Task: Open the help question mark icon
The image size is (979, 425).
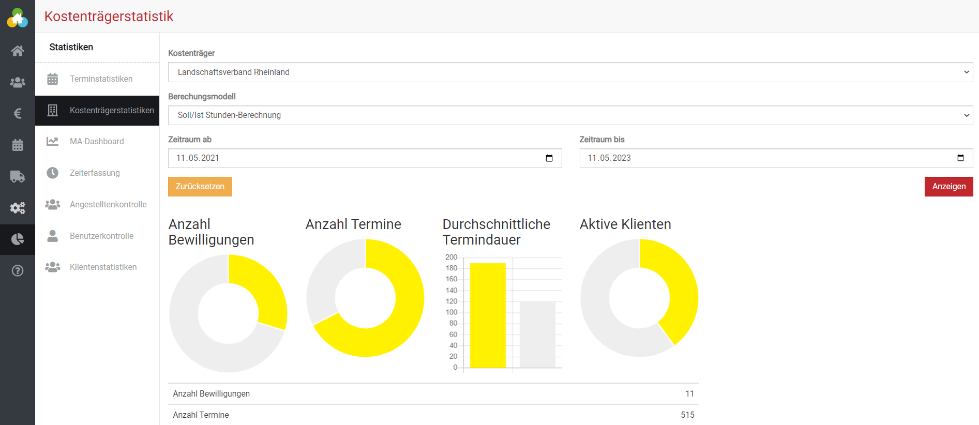Action: [18, 271]
